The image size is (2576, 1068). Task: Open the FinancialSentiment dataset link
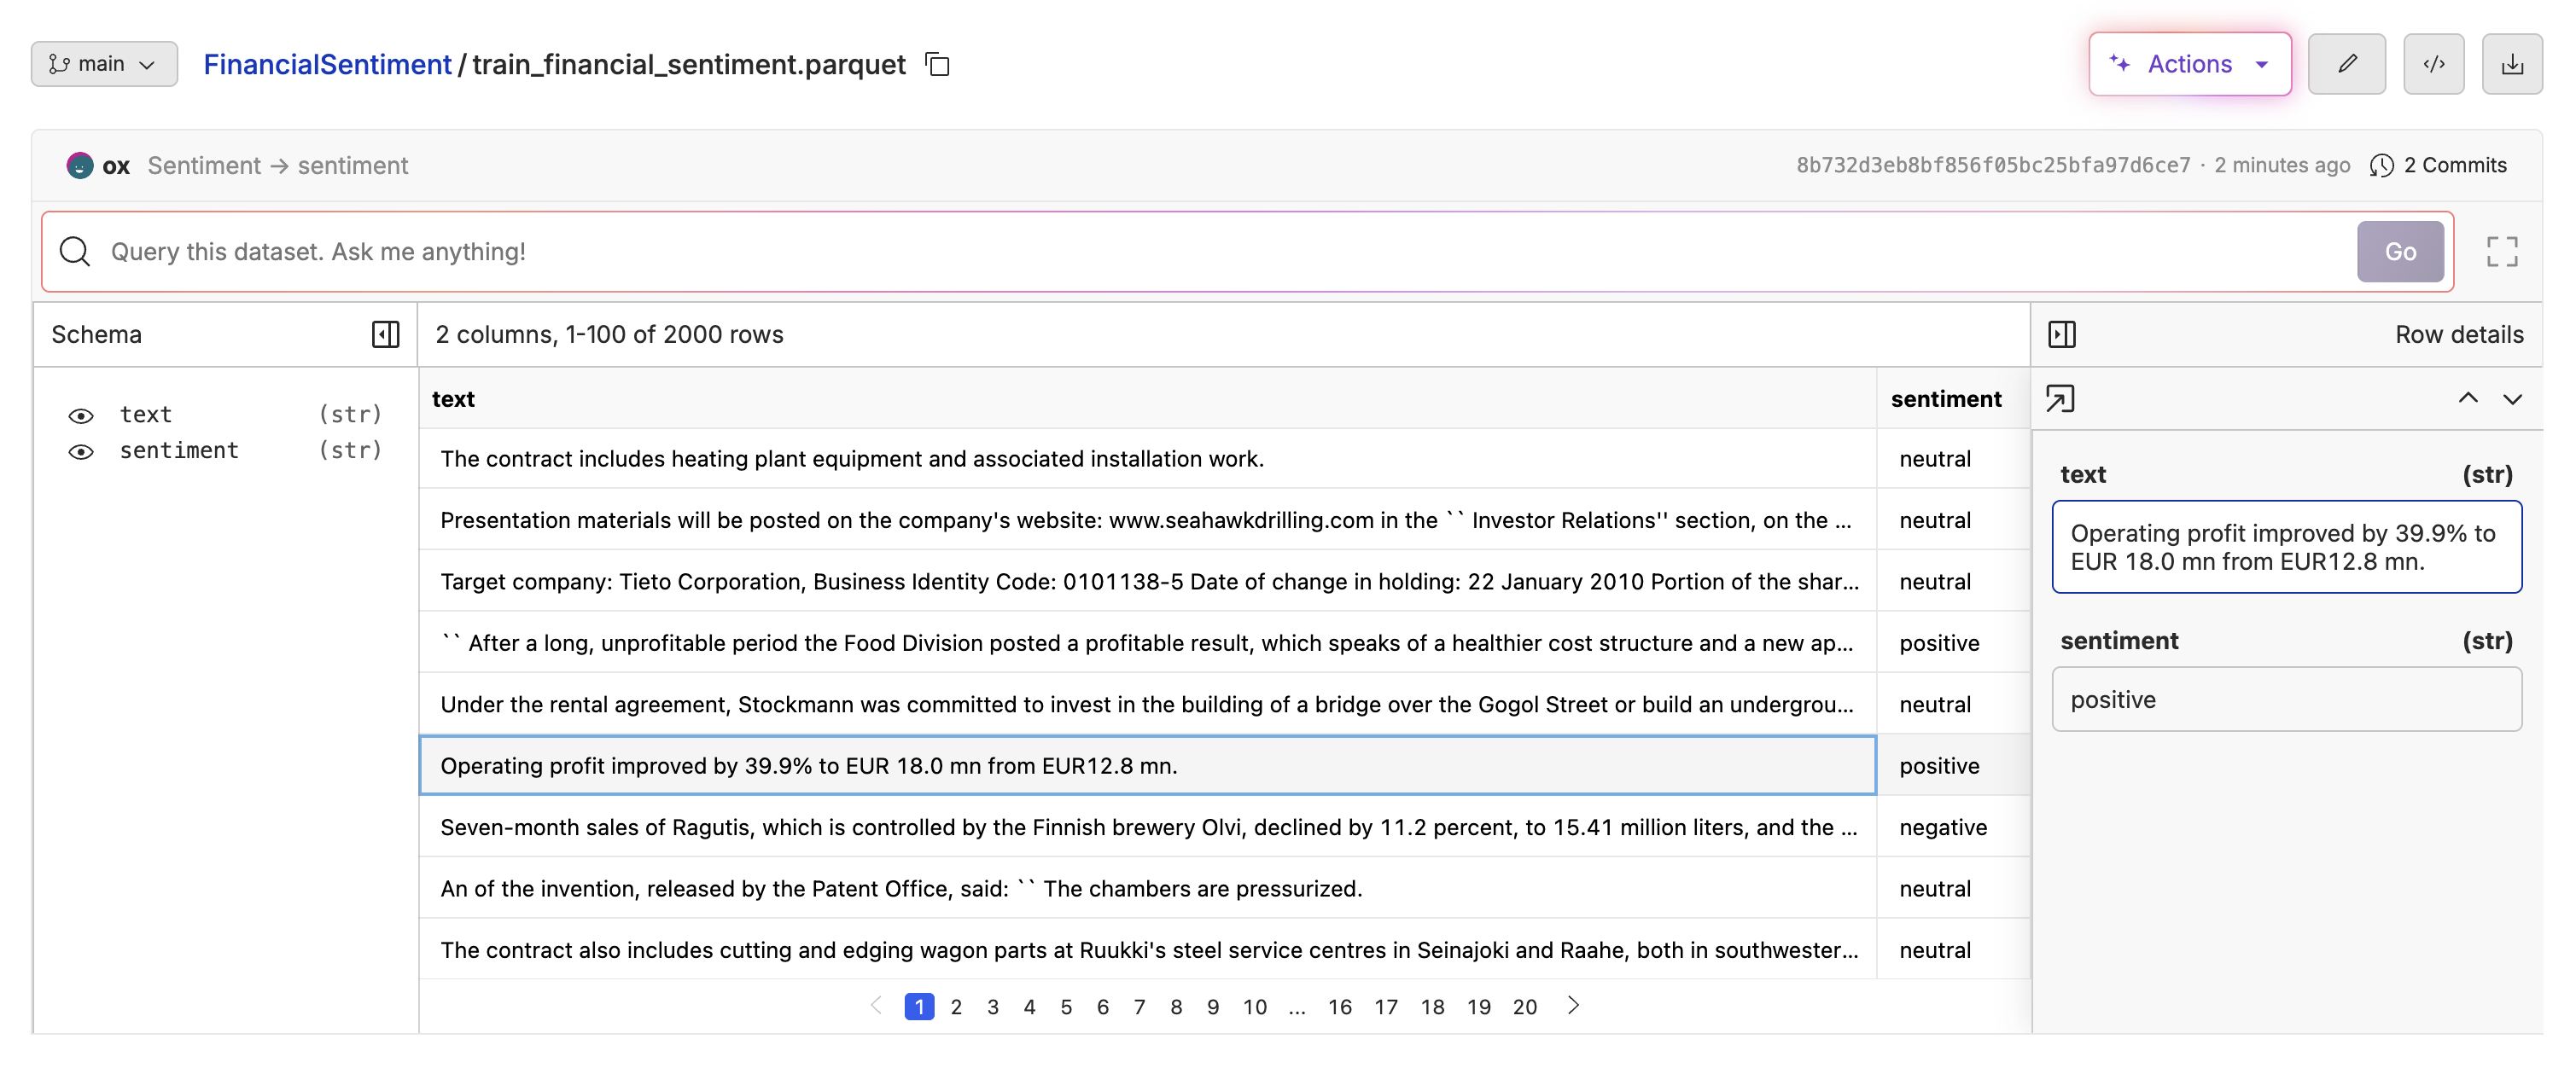(326, 64)
